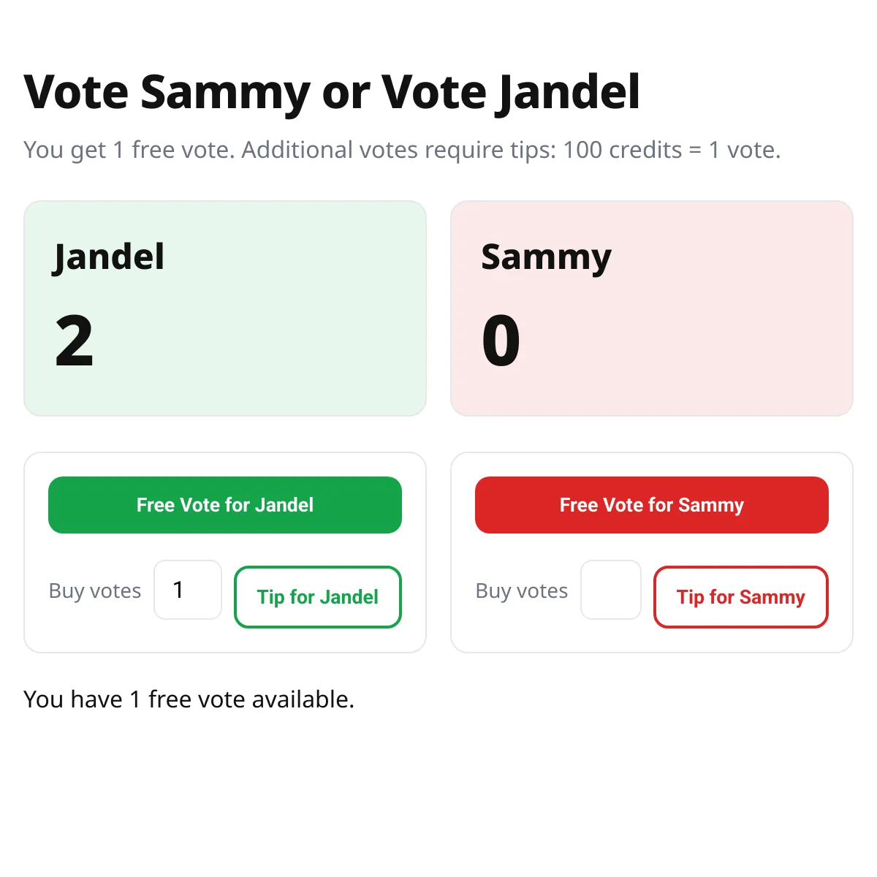The width and height of the screenshot is (877, 877).
Task: Click the Jandel vote count card
Action: point(224,308)
